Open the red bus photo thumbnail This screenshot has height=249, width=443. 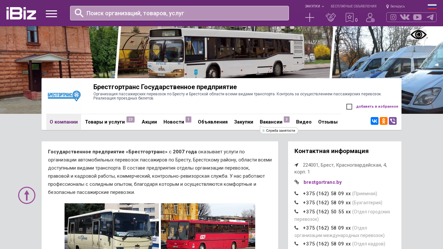[208, 226]
